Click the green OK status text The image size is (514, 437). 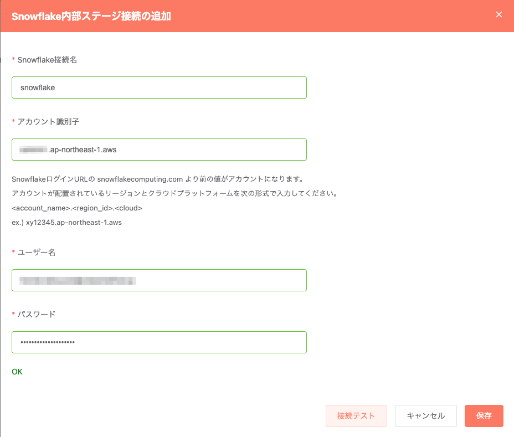click(x=17, y=372)
